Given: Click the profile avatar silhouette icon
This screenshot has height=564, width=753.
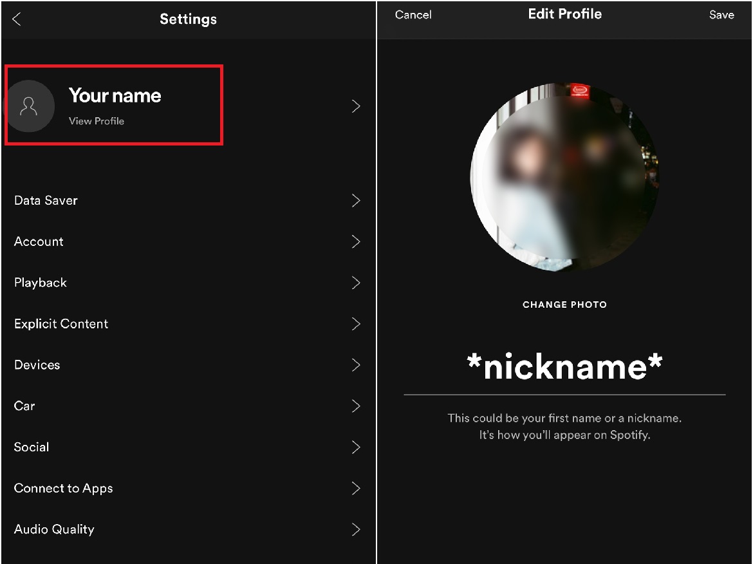Looking at the screenshot, I should (x=31, y=106).
